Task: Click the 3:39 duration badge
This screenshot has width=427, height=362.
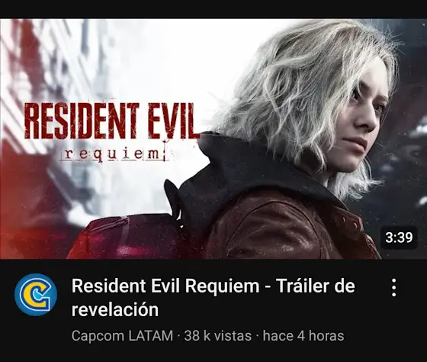Action: coord(399,238)
